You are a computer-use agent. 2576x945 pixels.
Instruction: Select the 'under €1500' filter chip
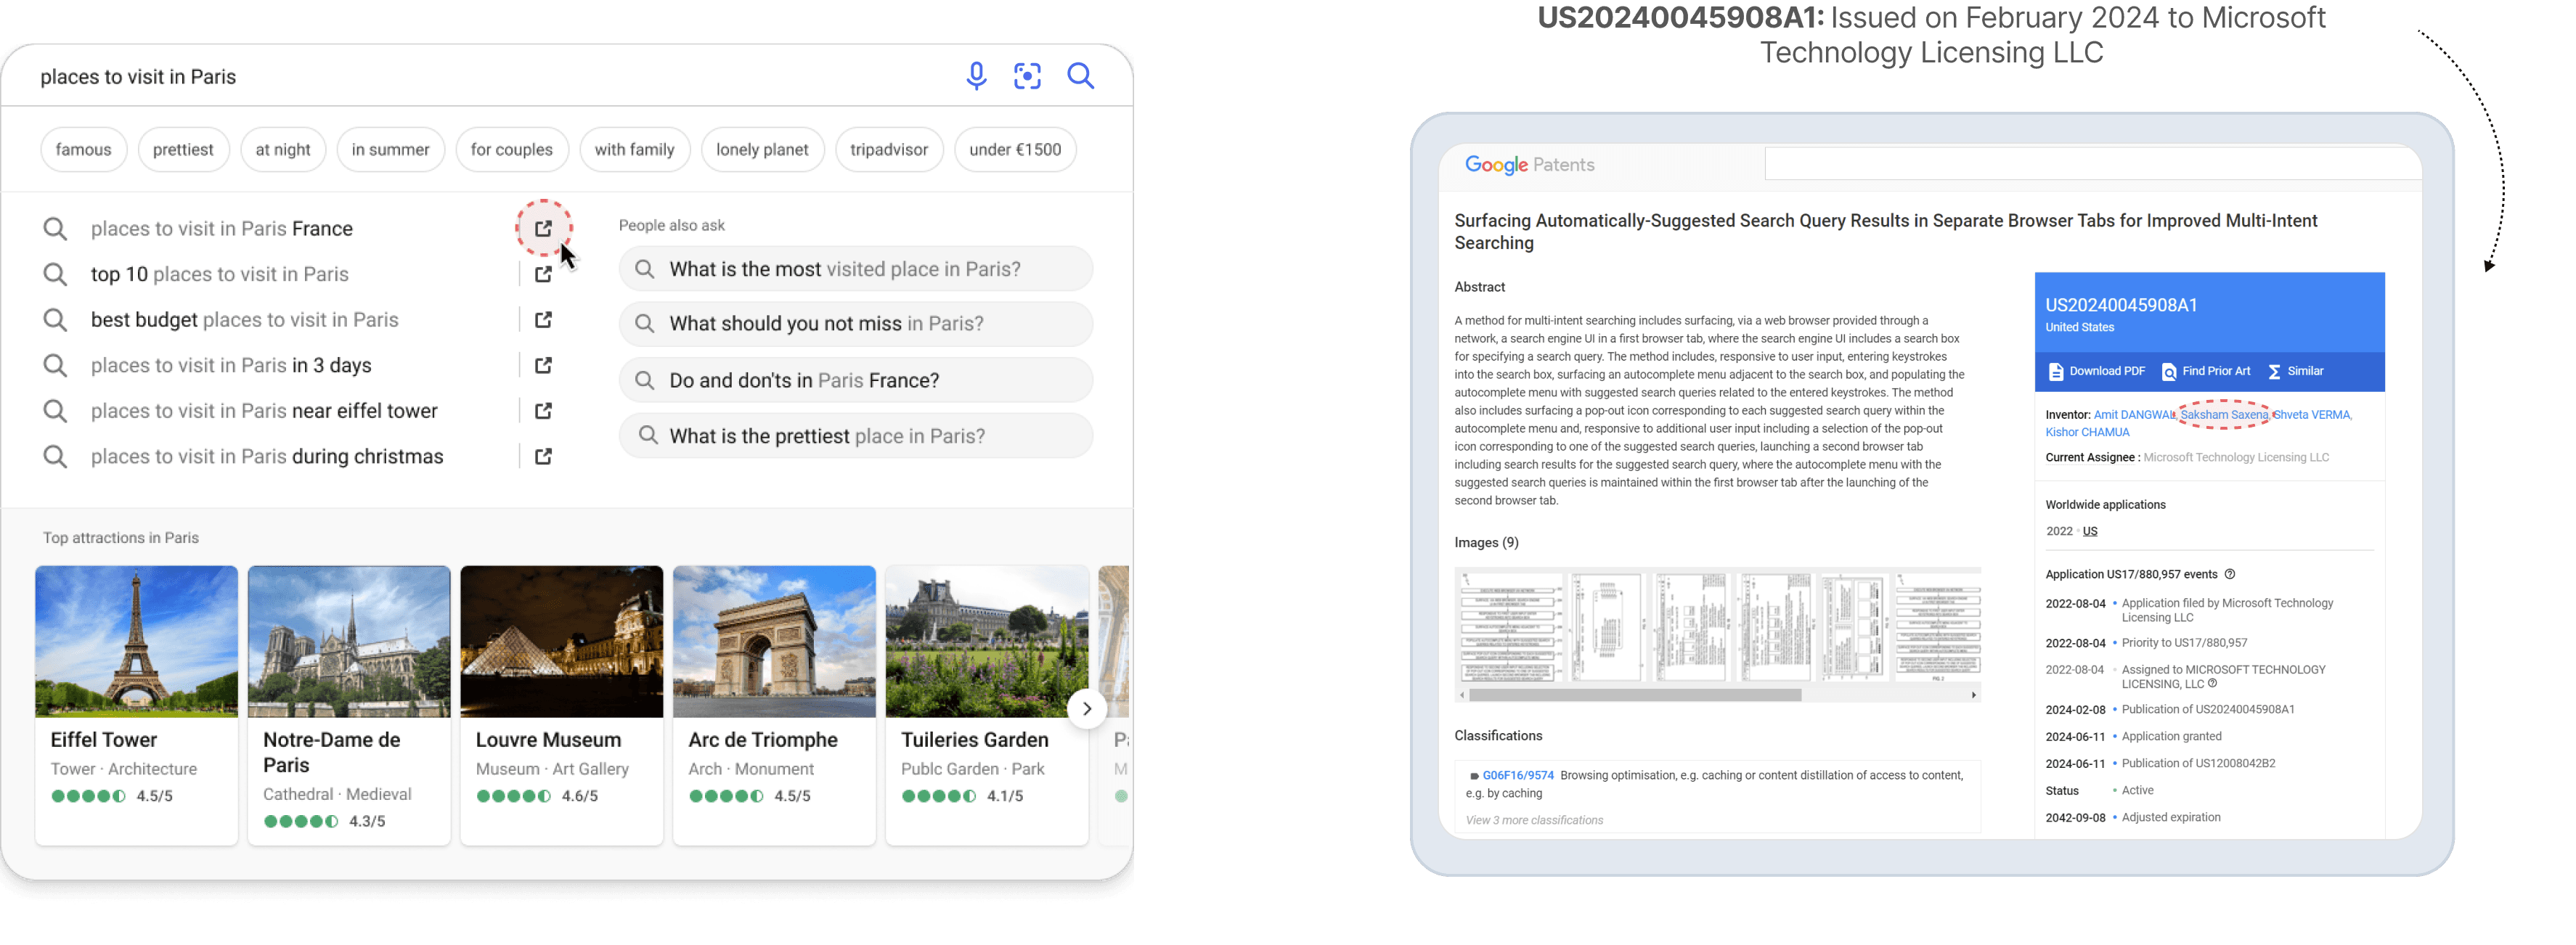point(1014,150)
